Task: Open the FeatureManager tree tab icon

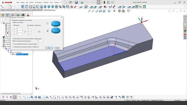Action: [x=3, y=15]
